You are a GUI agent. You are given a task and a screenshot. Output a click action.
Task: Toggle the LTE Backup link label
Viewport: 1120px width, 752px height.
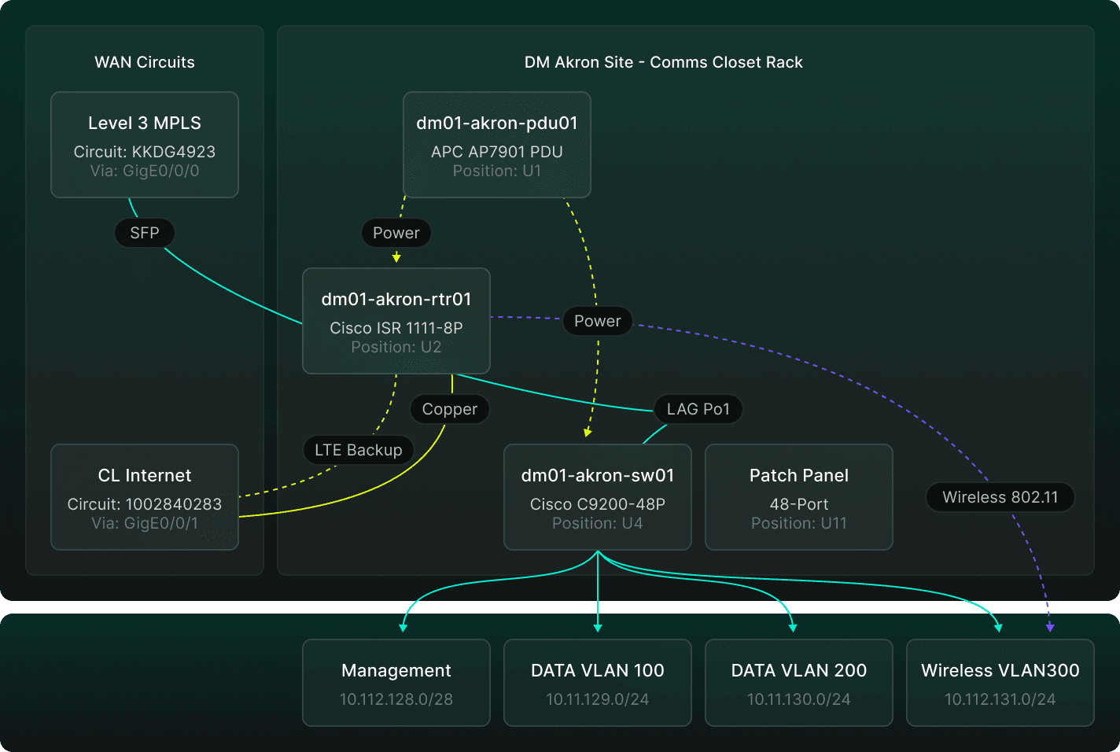click(x=359, y=450)
